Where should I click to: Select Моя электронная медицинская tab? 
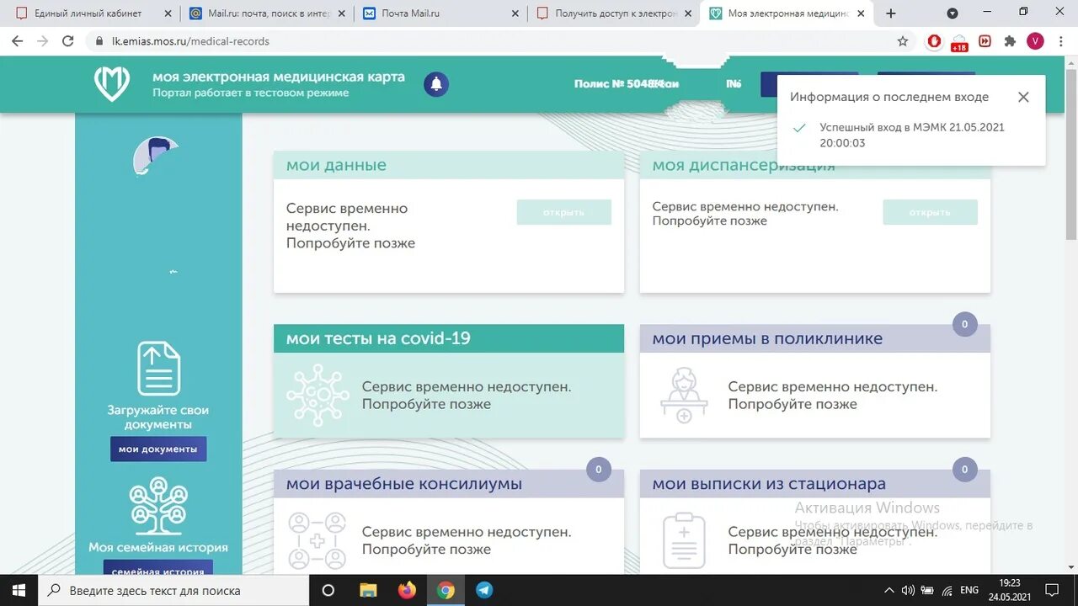pos(787,13)
